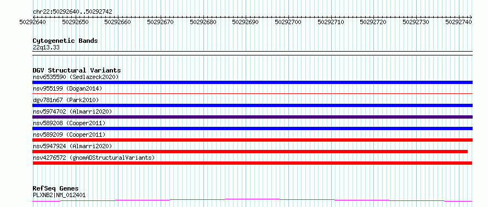Screen dimensions: 488x207
Task: Open the PLXNB2|NM_012401 gene label
Action: (59, 195)
